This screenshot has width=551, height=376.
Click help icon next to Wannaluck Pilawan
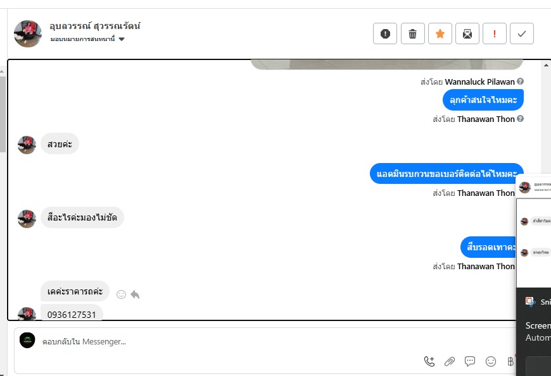(521, 82)
